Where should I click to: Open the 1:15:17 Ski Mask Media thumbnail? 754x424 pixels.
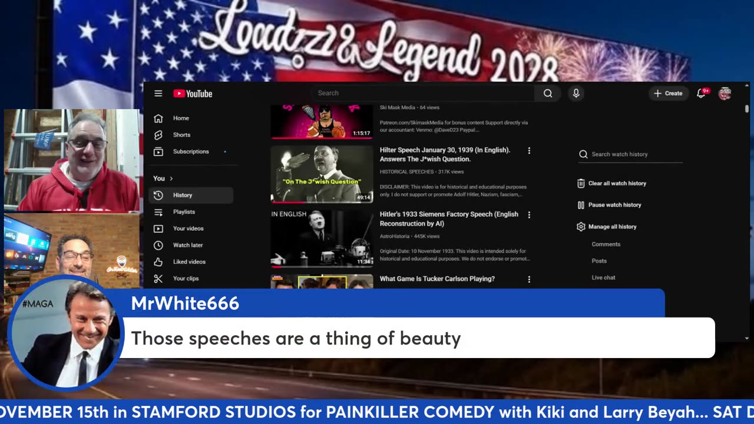coord(322,121)
